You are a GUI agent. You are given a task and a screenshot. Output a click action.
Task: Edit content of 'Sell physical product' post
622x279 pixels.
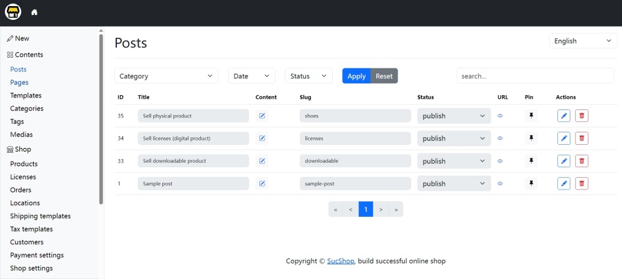tap(262, 116)
